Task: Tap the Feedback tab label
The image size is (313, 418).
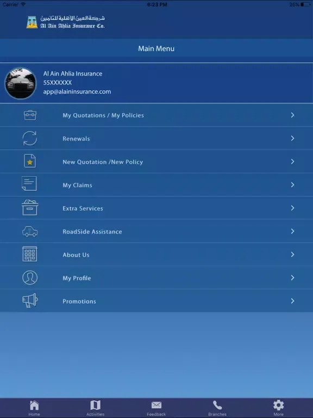Action: [156, 414]
